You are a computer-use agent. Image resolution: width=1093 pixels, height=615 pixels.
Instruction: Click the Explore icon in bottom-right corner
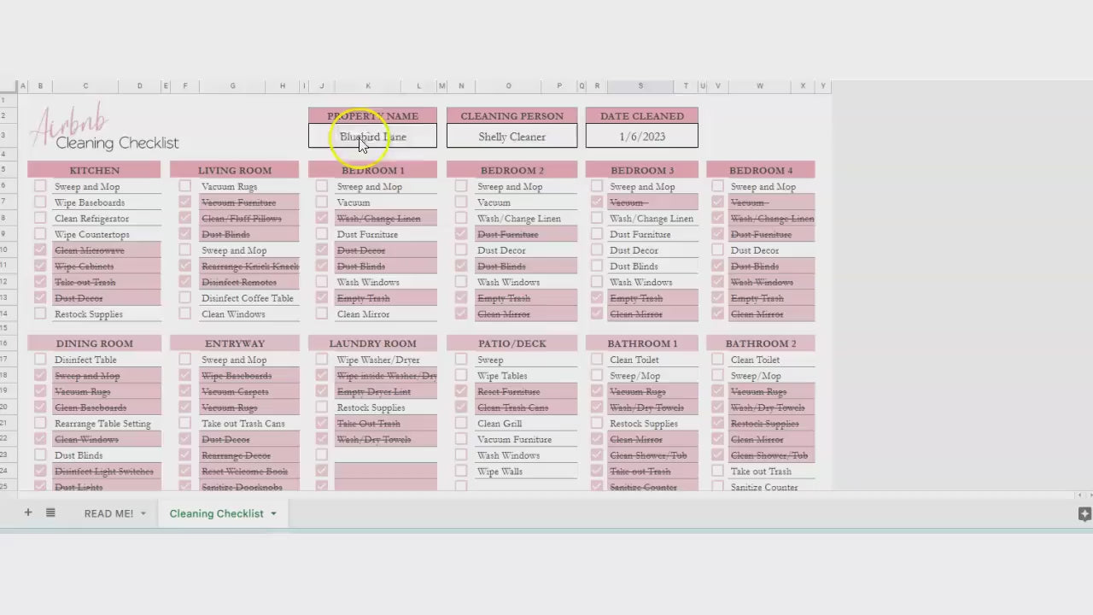tap(1084, 513)
